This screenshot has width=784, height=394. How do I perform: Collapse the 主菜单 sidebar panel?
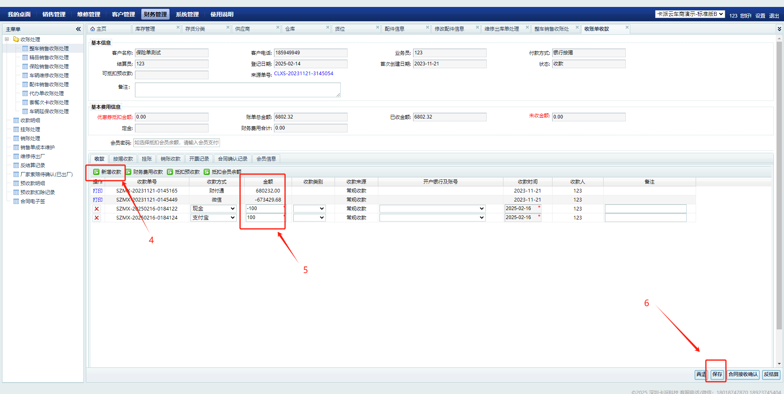click(78, 29)
